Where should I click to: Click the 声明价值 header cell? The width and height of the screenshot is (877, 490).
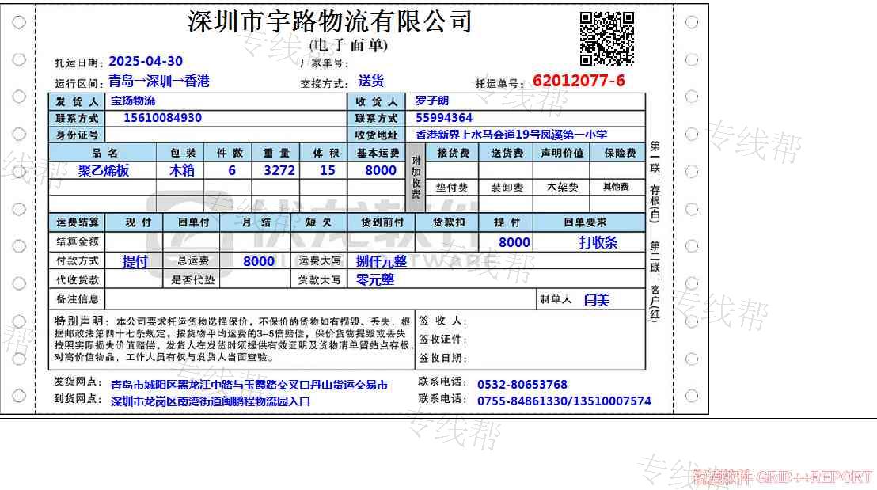(562, 154)
